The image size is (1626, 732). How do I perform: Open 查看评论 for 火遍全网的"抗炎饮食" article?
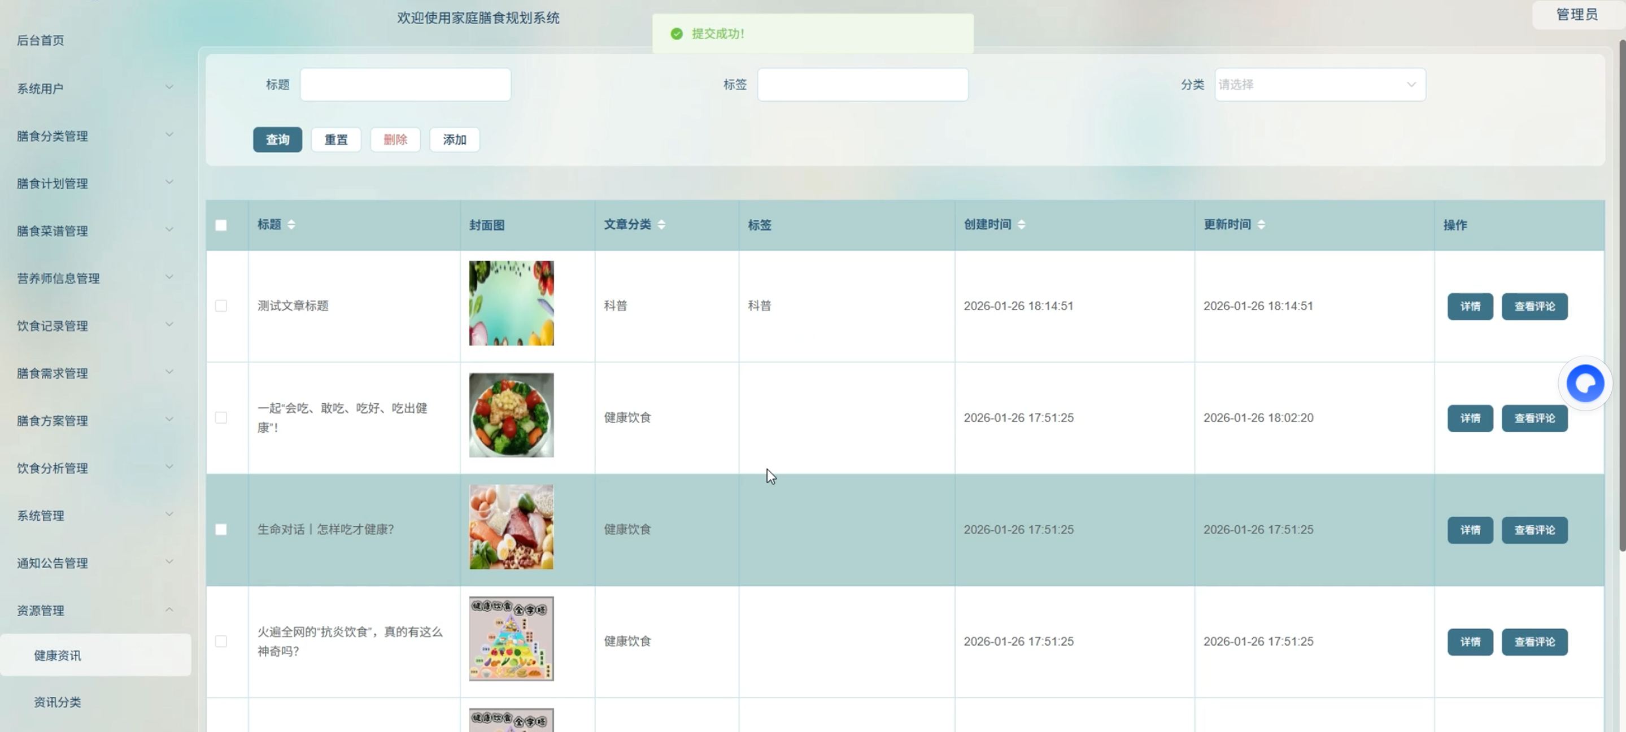[x=1535, y=642]
